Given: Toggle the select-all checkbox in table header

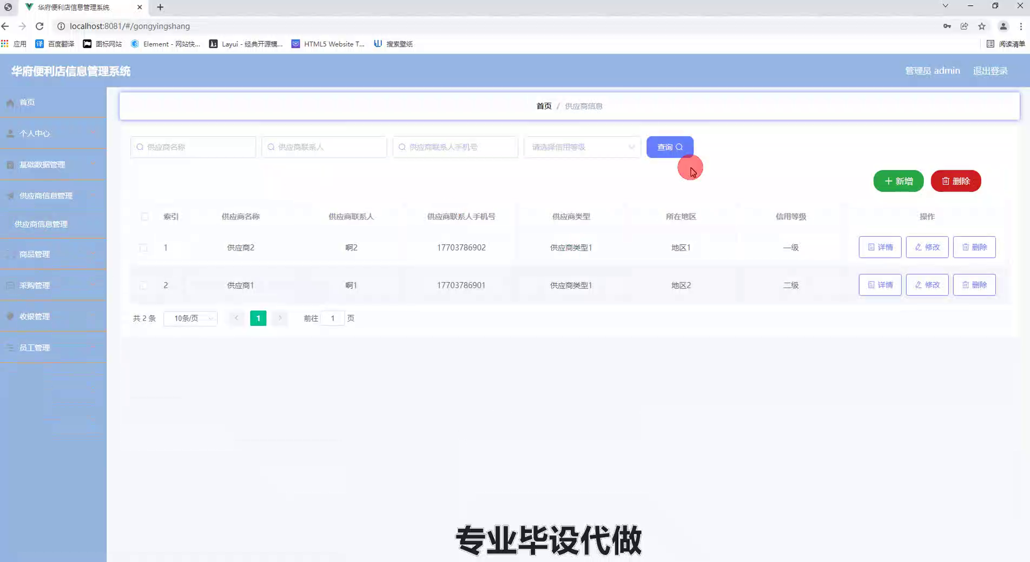Looking at the screenshot, I should (x=144, y=217).
